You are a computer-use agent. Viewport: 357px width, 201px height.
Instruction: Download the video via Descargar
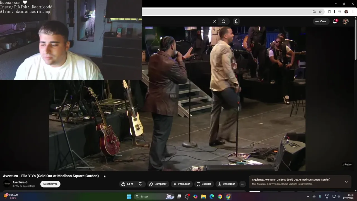[226, 184]
